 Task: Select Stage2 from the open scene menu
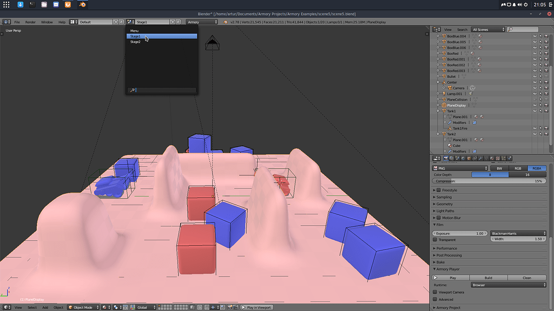tap(135, 42)
